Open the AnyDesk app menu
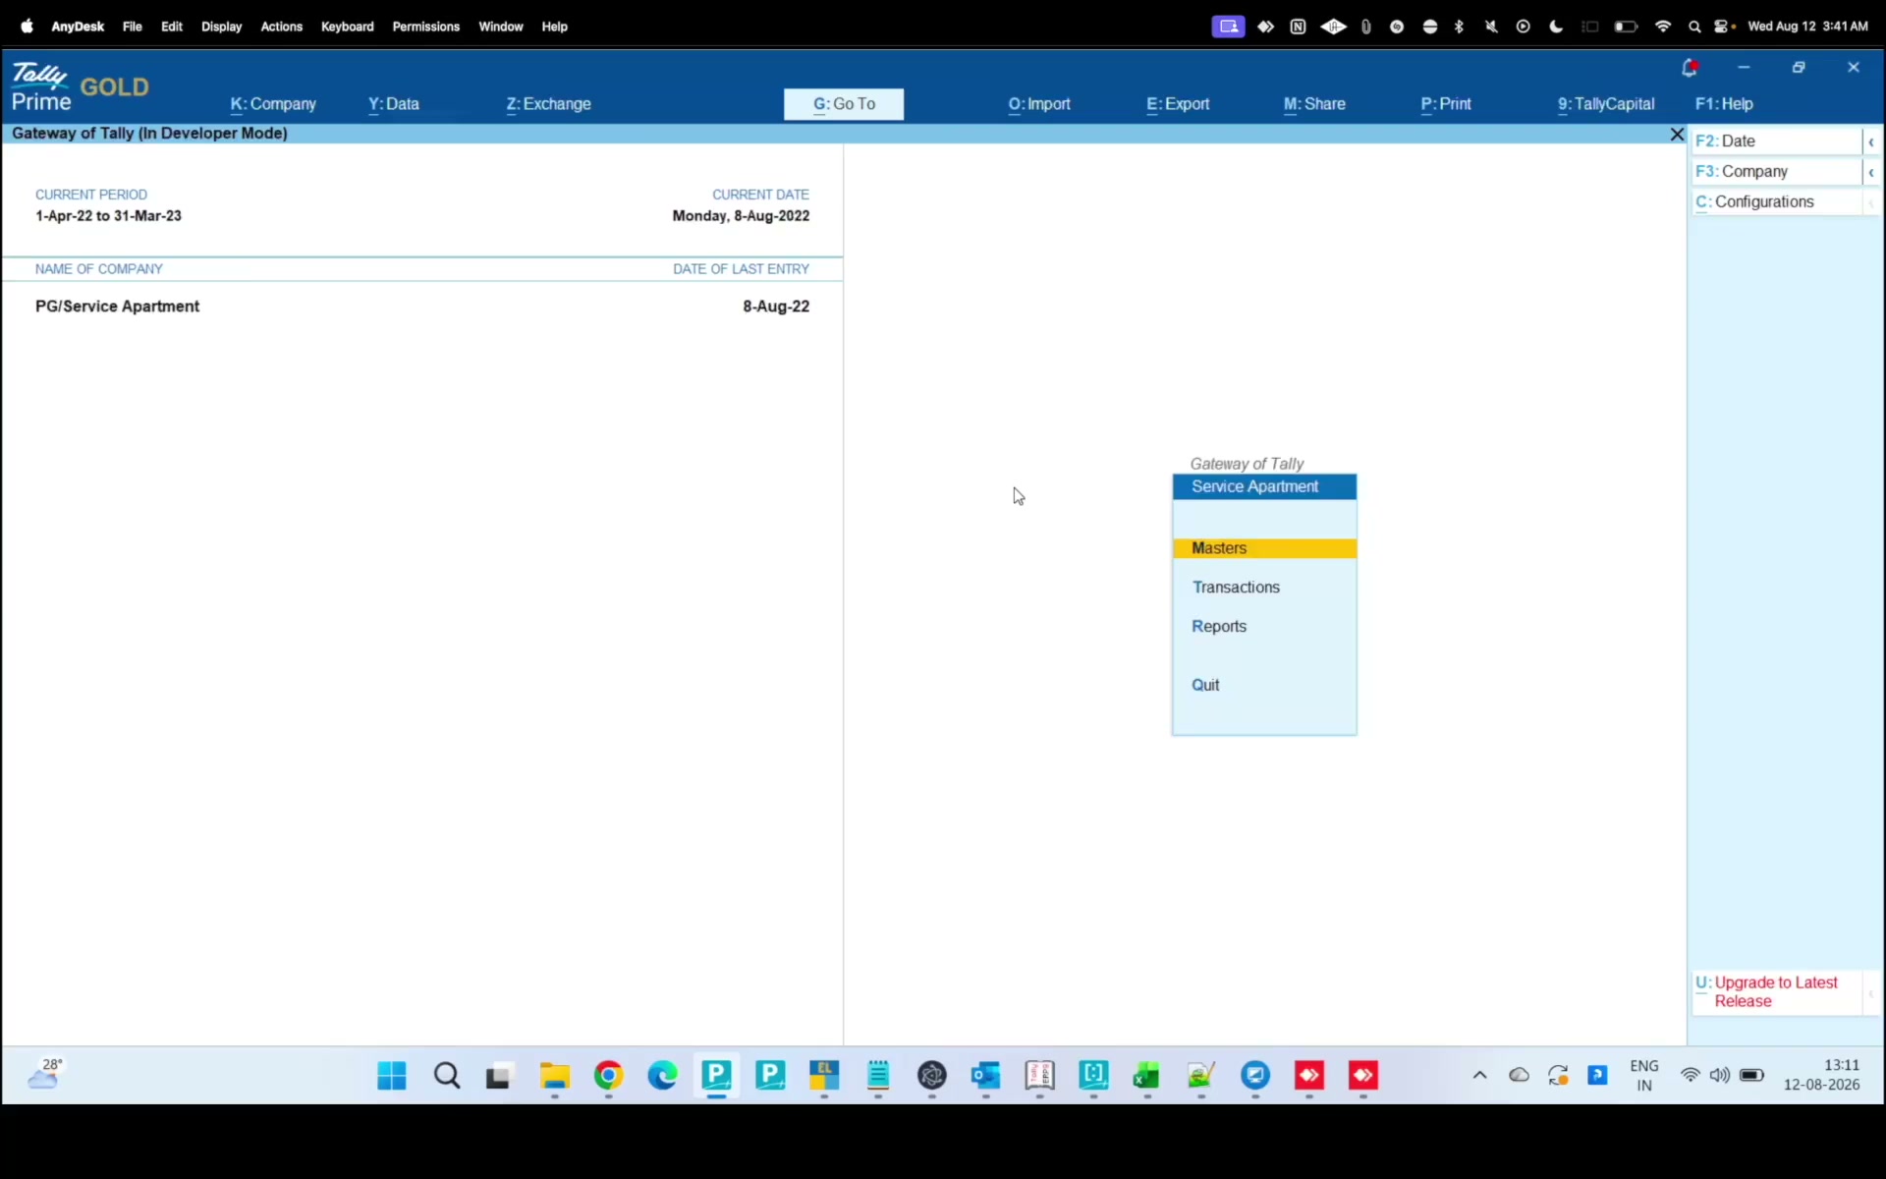This screenshot has width=1886, height=1179. coord(78,27)
